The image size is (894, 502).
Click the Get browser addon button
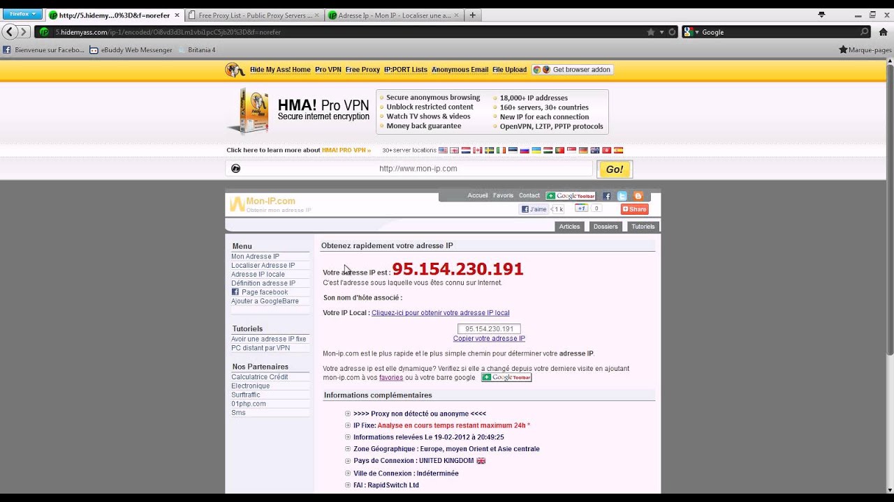pos(573,70)
